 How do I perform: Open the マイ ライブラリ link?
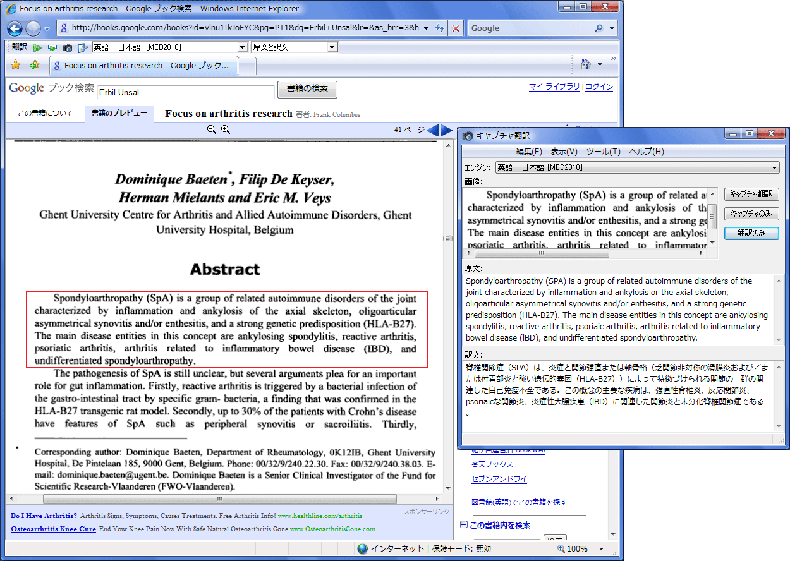[x=554, y=87]
